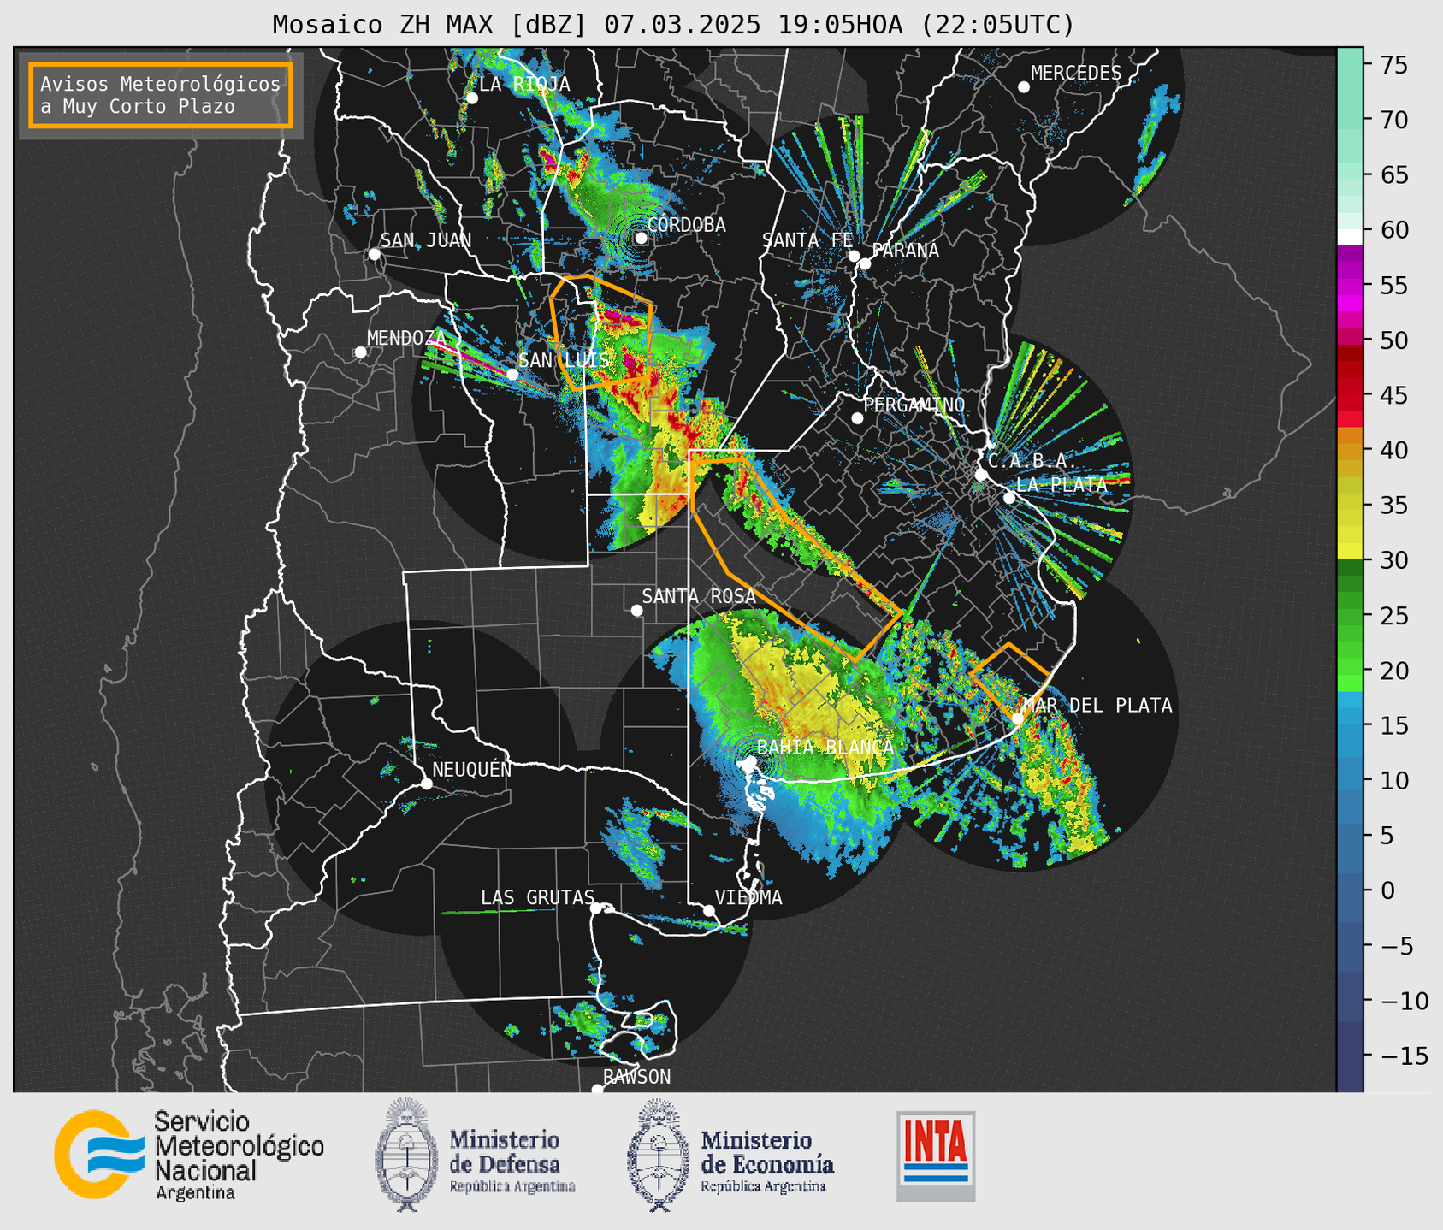This screenshot has height=1230, width=1443.
Task: Select the SANTA ROSA city marker
Action: point(636,610)
